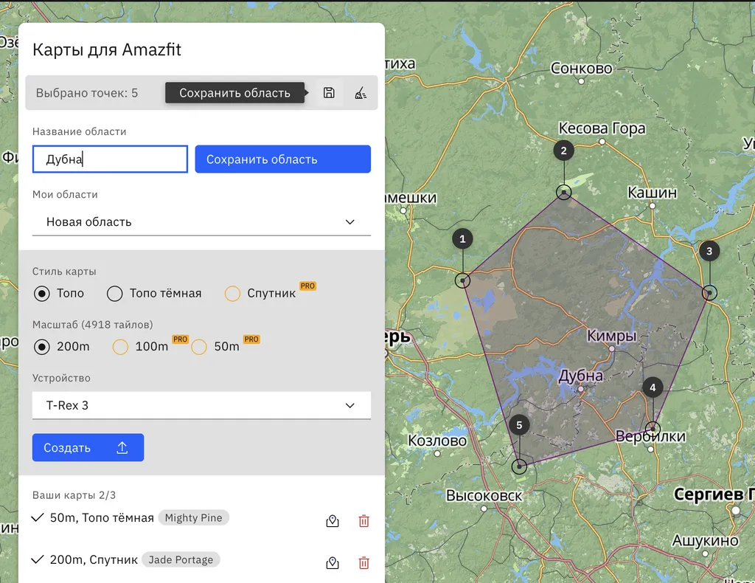Click the Кашин town label on map
Image resolution: width=755 pixels, height=583 pixels.
point(652,193)
